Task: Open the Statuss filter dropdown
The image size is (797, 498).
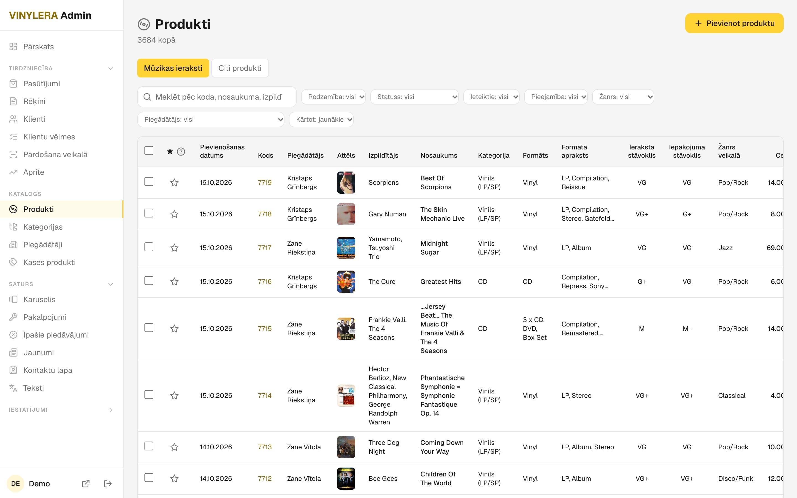Action: click(x=414, y=97)
